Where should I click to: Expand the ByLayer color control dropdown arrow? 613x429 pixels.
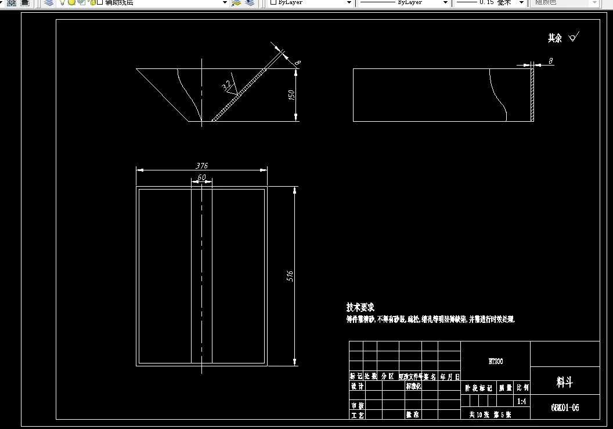click(349, 2)
